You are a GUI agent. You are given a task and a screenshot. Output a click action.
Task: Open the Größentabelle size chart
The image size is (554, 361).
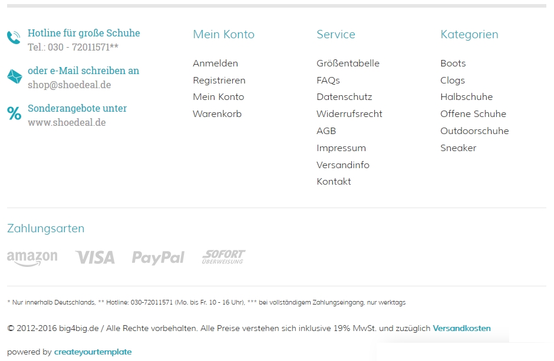(348, 63)
